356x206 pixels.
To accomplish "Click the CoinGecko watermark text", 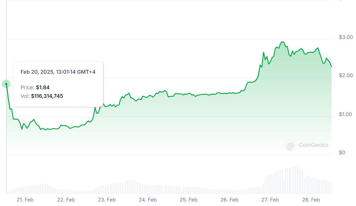I will click(x=313, y=145).
